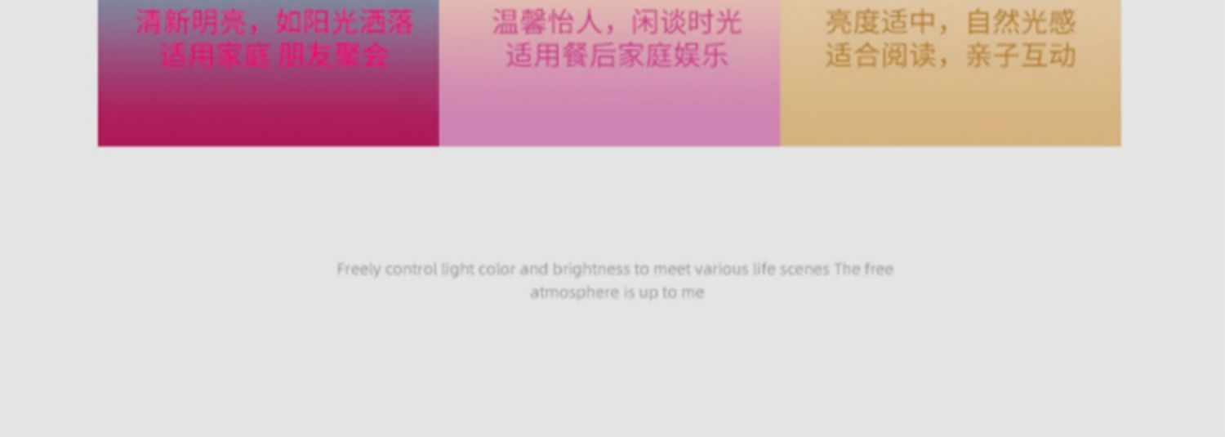Click the words The free in caption
Screen dimensions: 1225x437
864,269
